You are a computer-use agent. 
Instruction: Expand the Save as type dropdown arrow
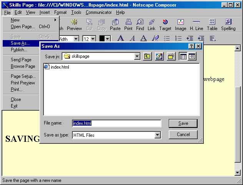click(x=157, y=135)
